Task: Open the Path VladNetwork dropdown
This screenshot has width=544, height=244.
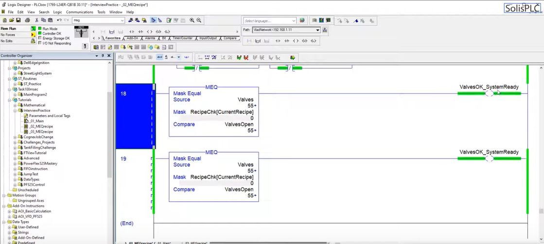Action: tap(318, 30)
